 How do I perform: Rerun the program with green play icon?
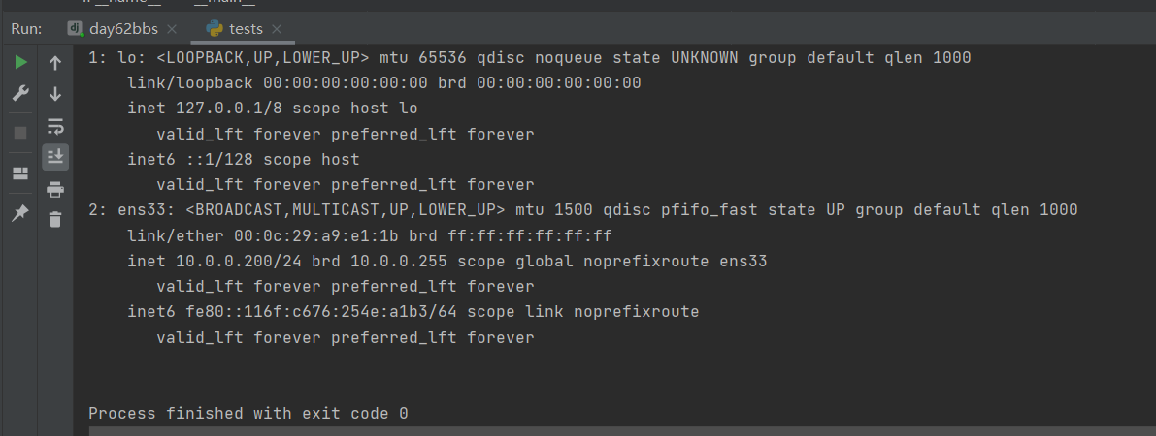(x=20, y=63)
